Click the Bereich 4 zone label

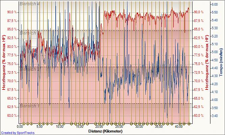tap(30, 4)
